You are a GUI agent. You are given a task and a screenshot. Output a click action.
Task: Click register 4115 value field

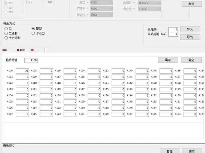point(46,114)
